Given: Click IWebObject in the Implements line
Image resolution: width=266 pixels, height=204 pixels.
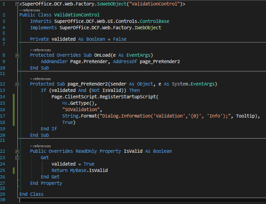Looking at the screenshot, I should (x=148, y=28).
